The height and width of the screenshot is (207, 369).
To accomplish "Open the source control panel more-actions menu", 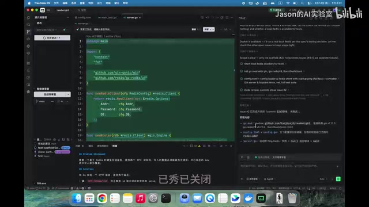I will coord(68,17).
